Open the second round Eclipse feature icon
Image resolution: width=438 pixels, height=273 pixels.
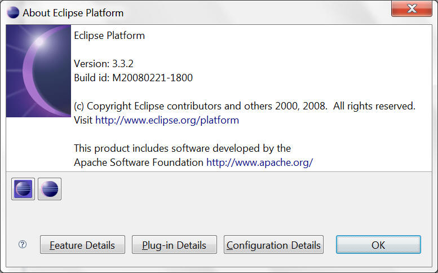50,189
